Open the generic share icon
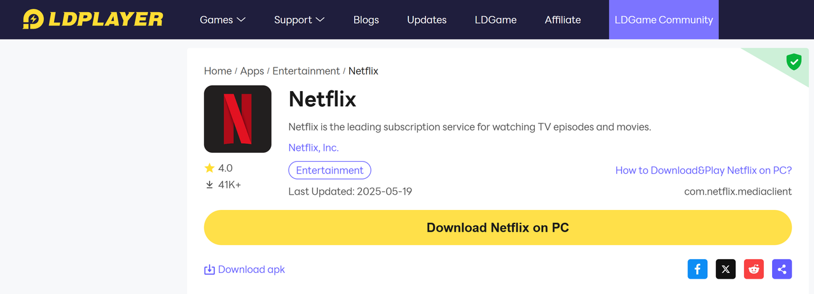The height and width of the screenshot is (294, 814). pyautogui.click(x=782, y=269)
